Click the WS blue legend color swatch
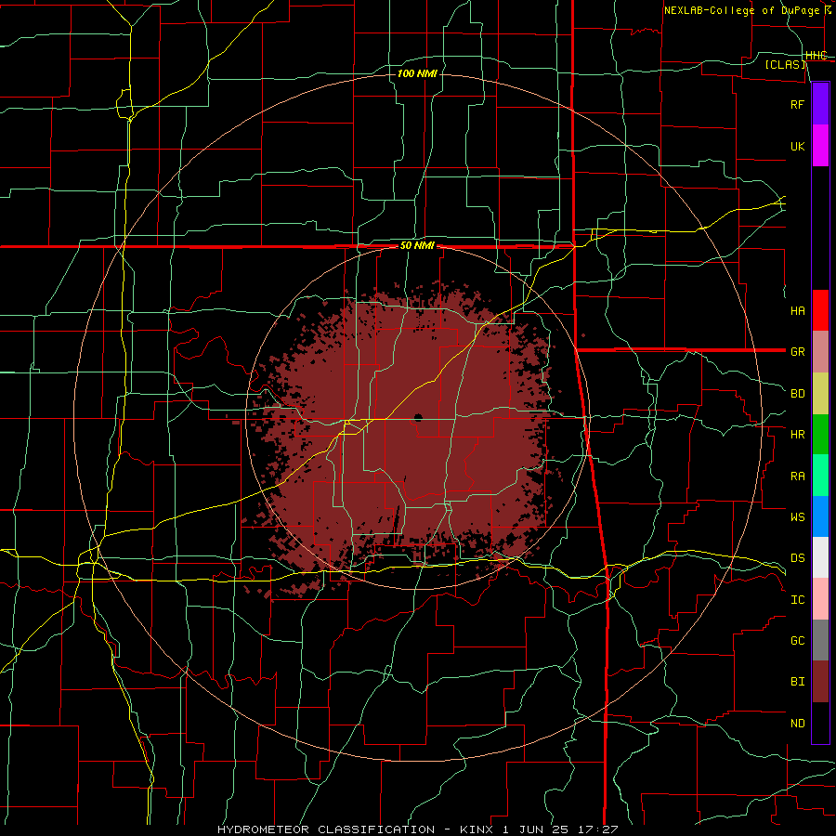The image size is (836, 836). tap(820, 516)
